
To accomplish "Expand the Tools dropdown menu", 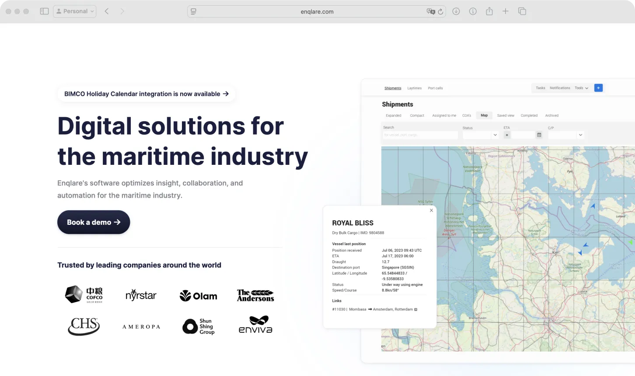I will pos(581,88).
